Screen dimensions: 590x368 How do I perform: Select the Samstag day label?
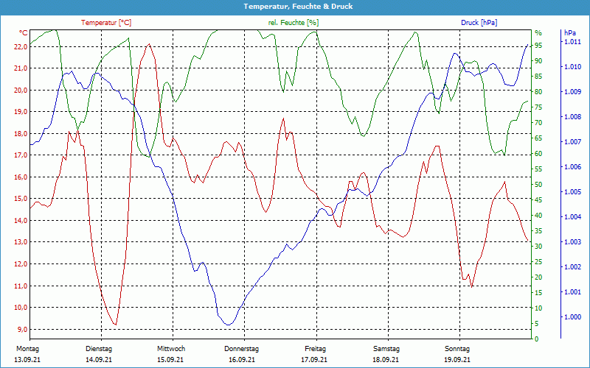coord(386,349)
